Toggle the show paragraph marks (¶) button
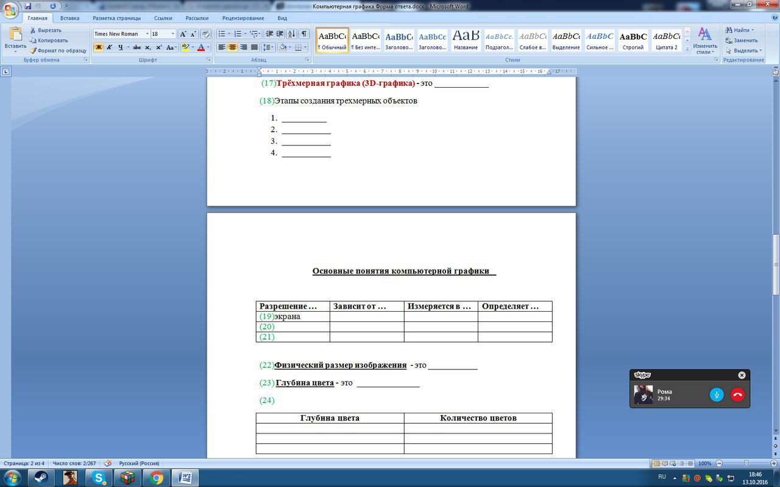This screenshot has width=780, height=487. (304, 34)
